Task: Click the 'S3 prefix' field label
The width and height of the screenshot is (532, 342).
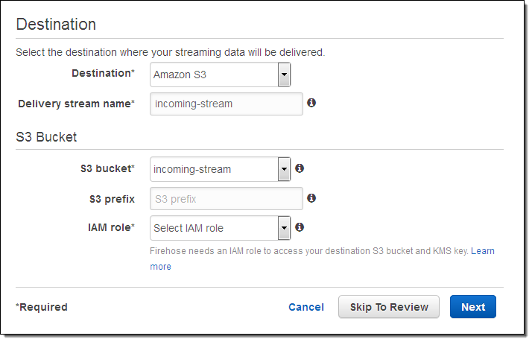Action: (110, 199)
